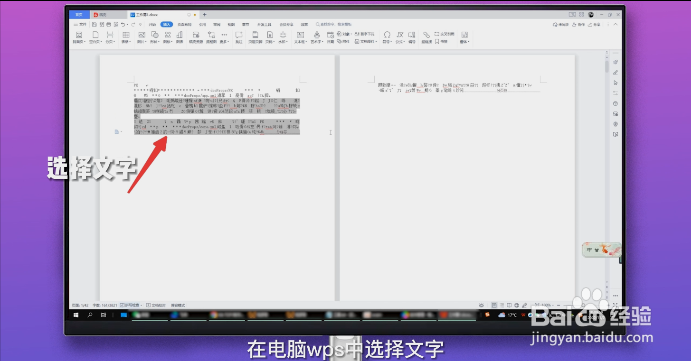Insert a flowchart (流程图)

(211, 37)
